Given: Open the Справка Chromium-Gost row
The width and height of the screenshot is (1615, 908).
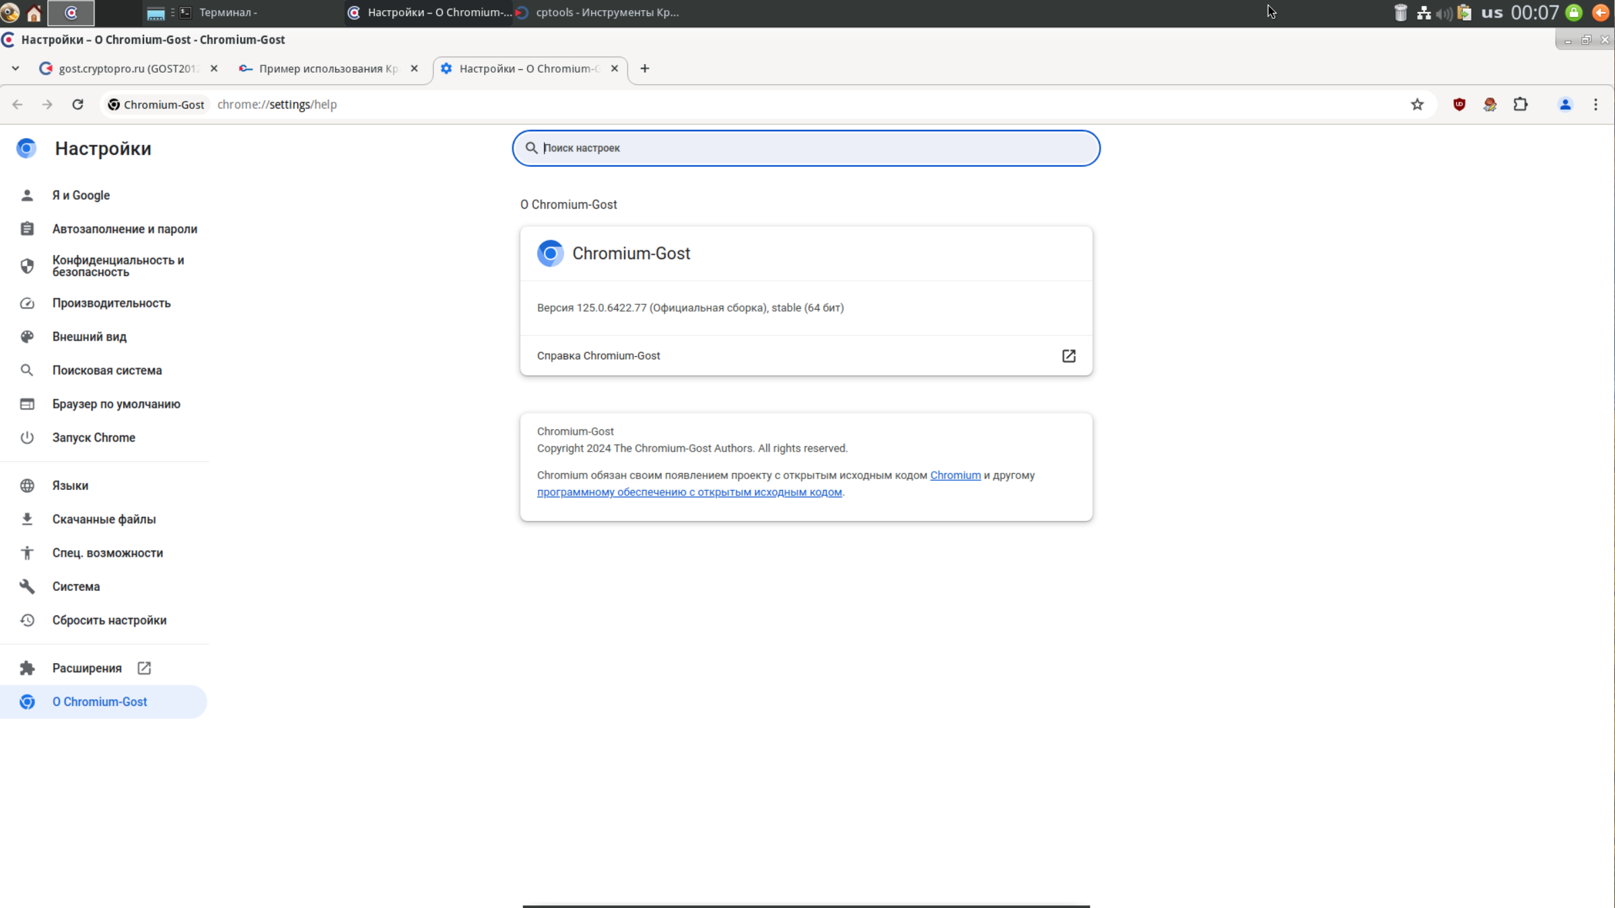Looking at the screenshot, I should click(806, 355).
